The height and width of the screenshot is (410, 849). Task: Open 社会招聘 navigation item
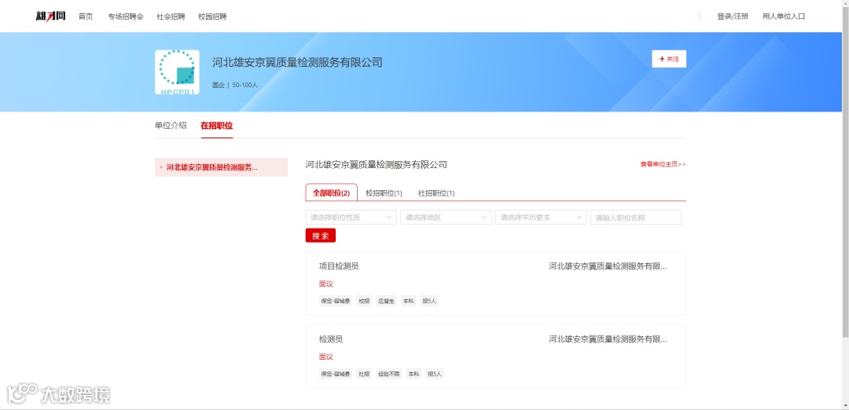tap(171, 16)
